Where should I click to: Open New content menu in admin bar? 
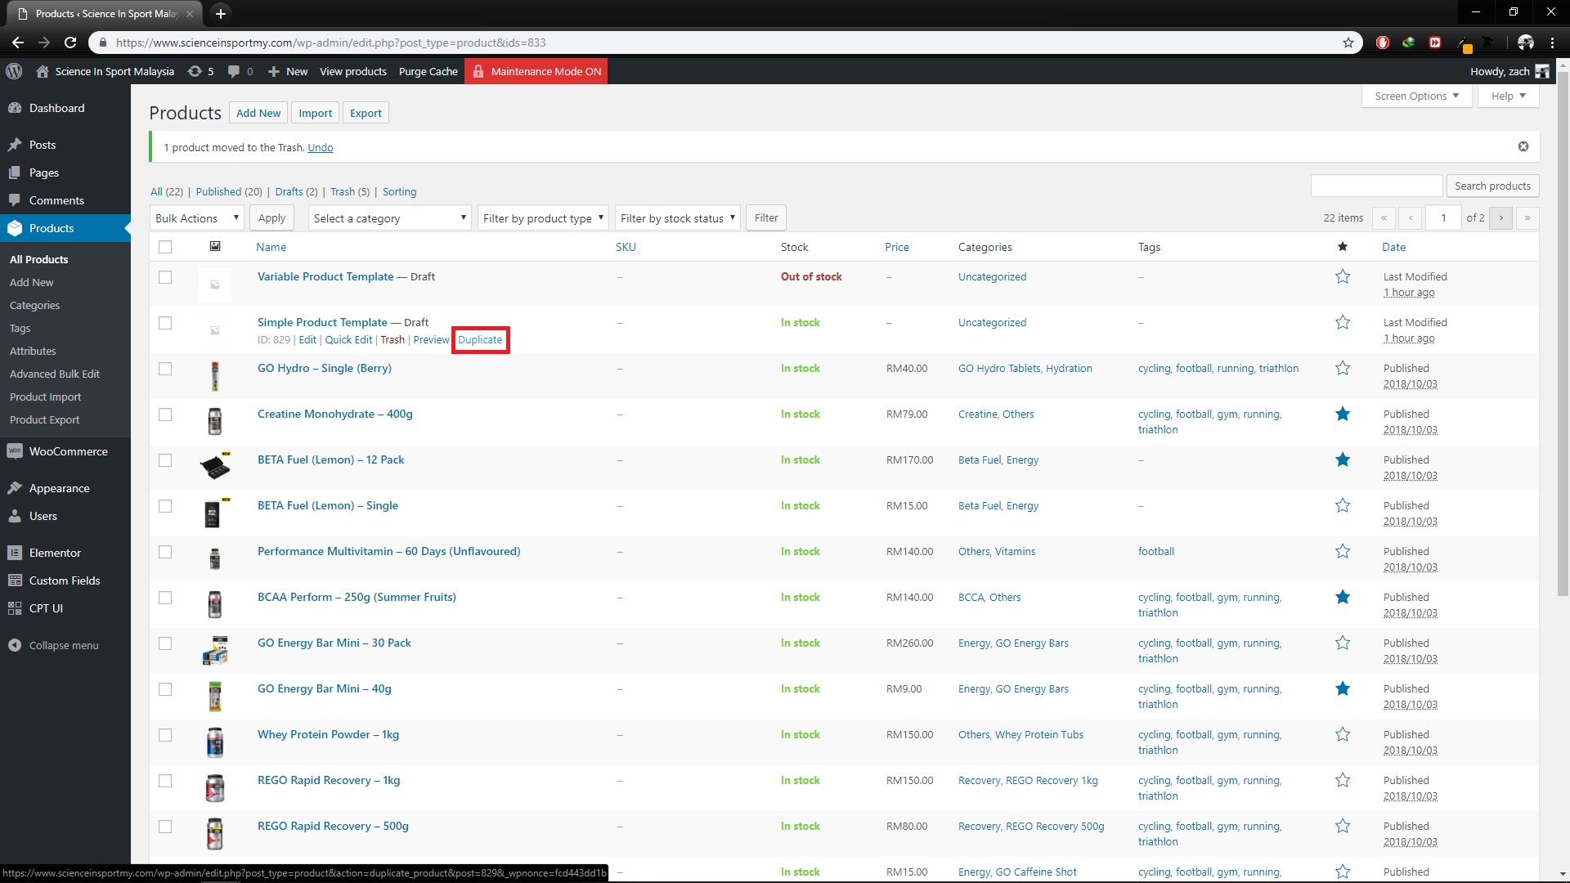(x=288, y=71)
